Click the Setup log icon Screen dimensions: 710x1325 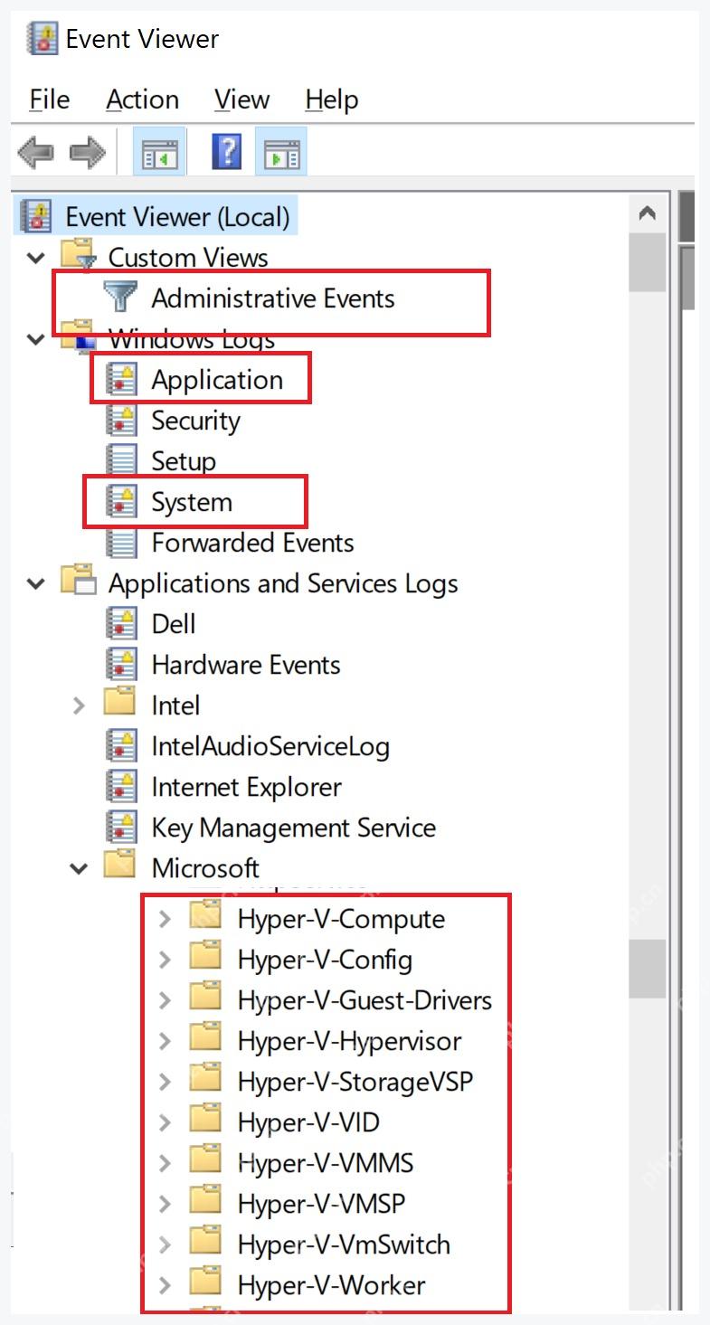click(x=121, y=460)
